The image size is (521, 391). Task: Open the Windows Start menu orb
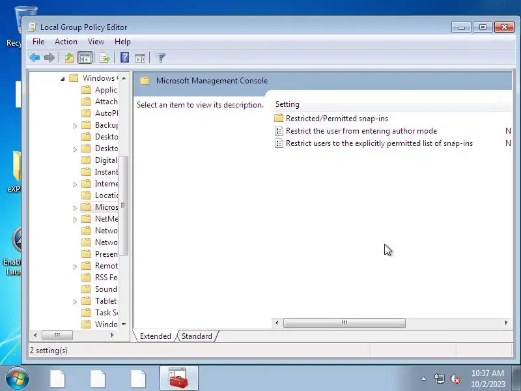(18, 379)
